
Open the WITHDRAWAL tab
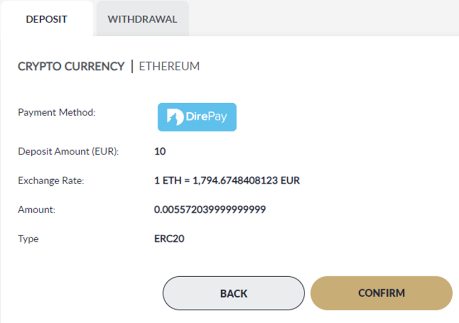(x=143, y=19)
